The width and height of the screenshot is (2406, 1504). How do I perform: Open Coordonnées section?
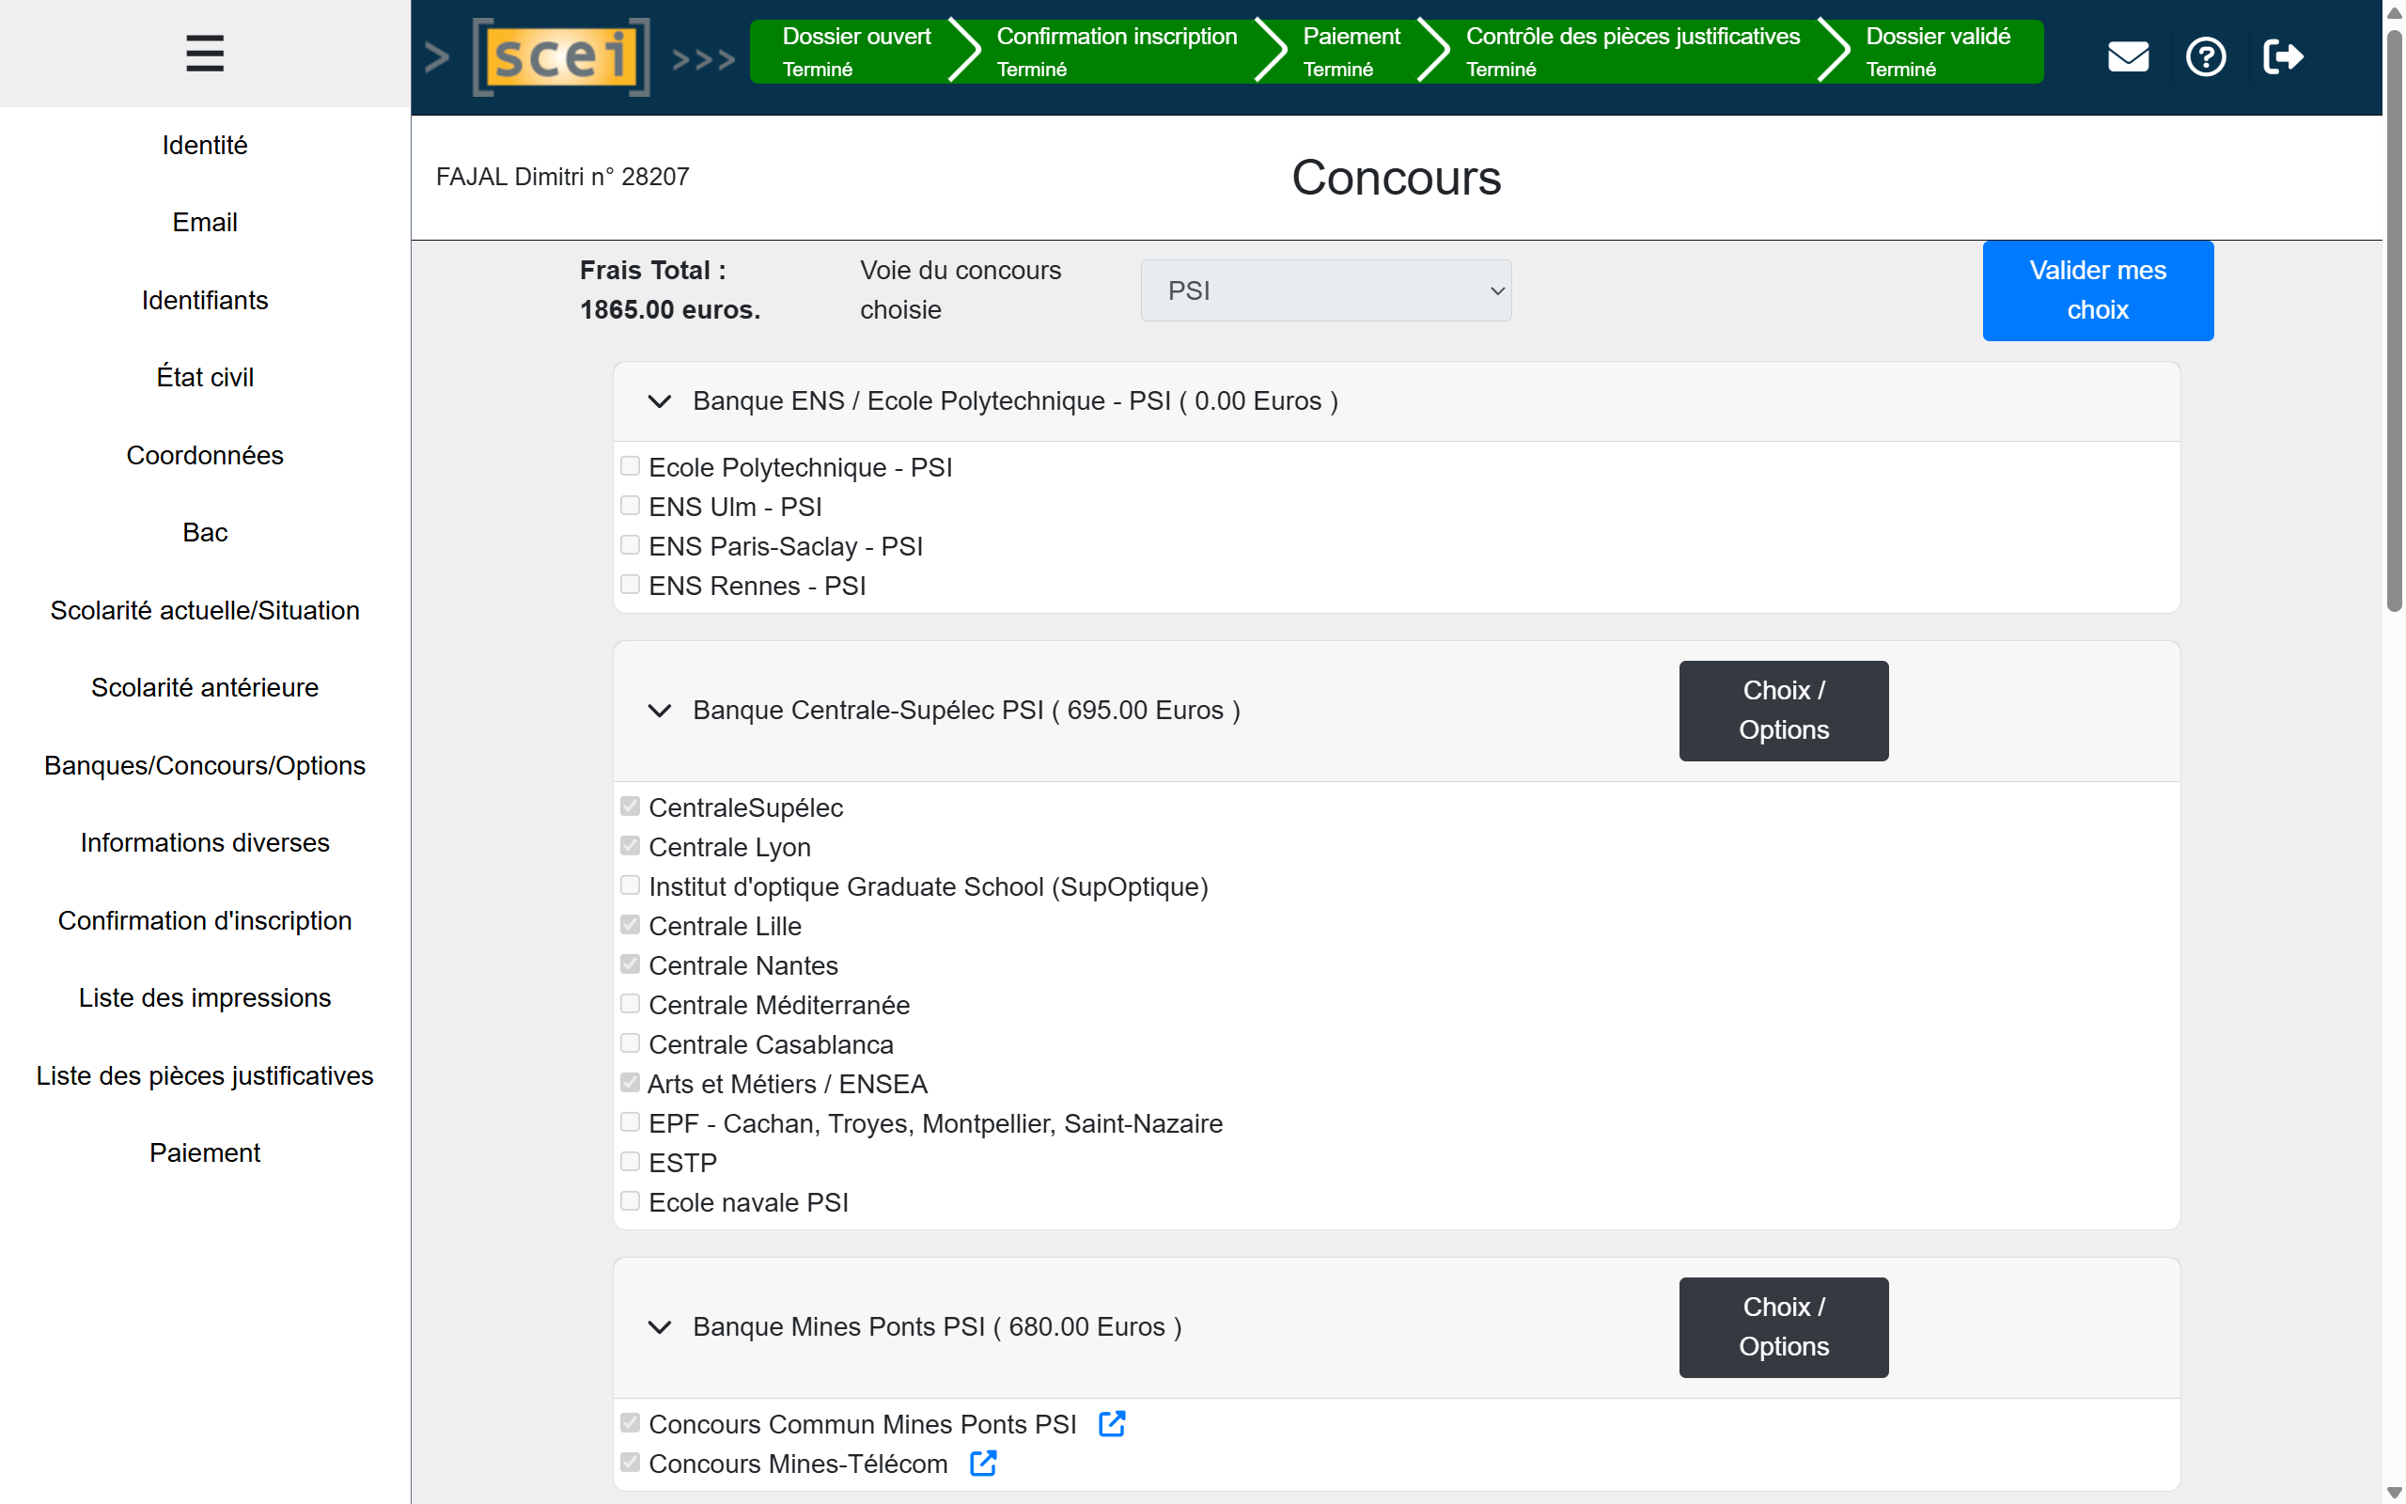click(205, 455)
